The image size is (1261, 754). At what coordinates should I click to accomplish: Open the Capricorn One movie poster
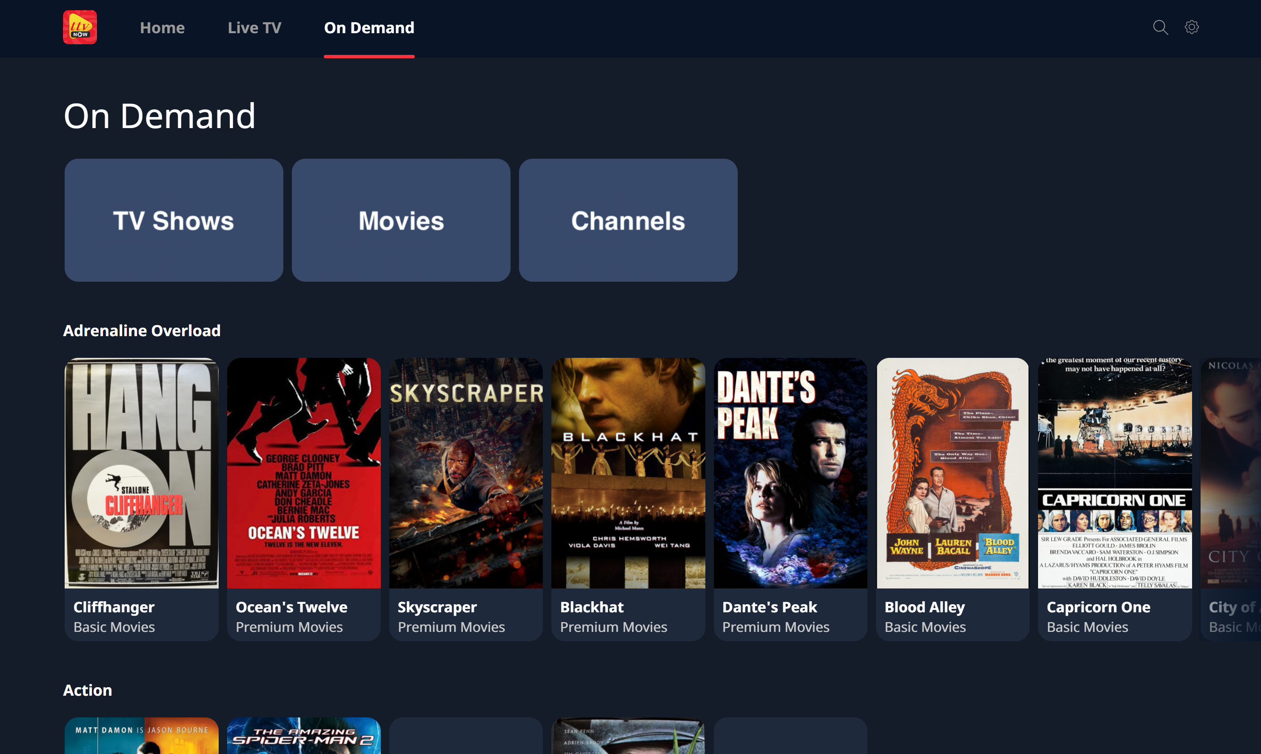tap(1115, 473)
